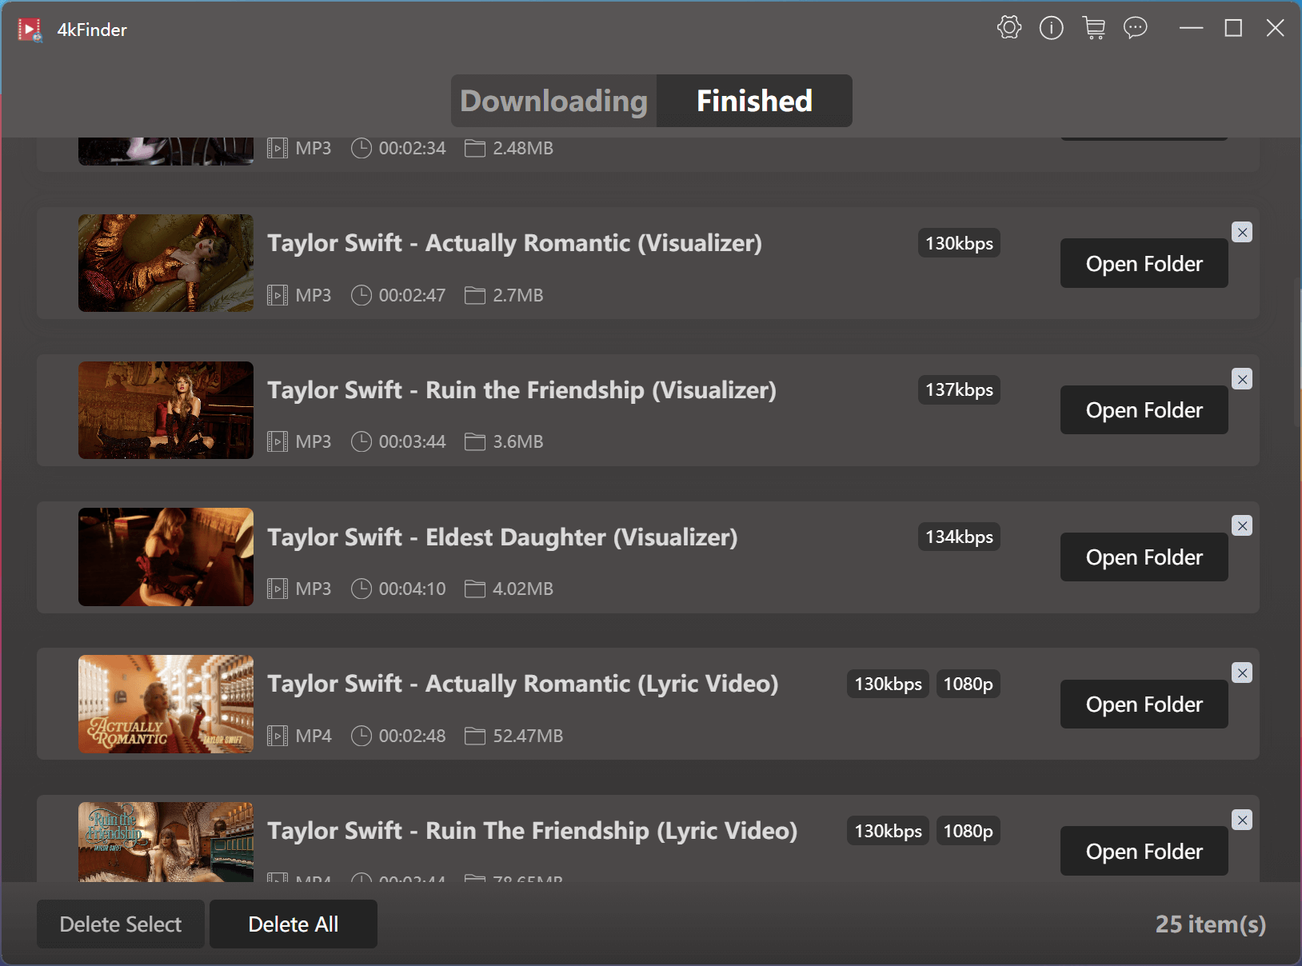Switch to the Downloading tab

click(x=553, y=101)
